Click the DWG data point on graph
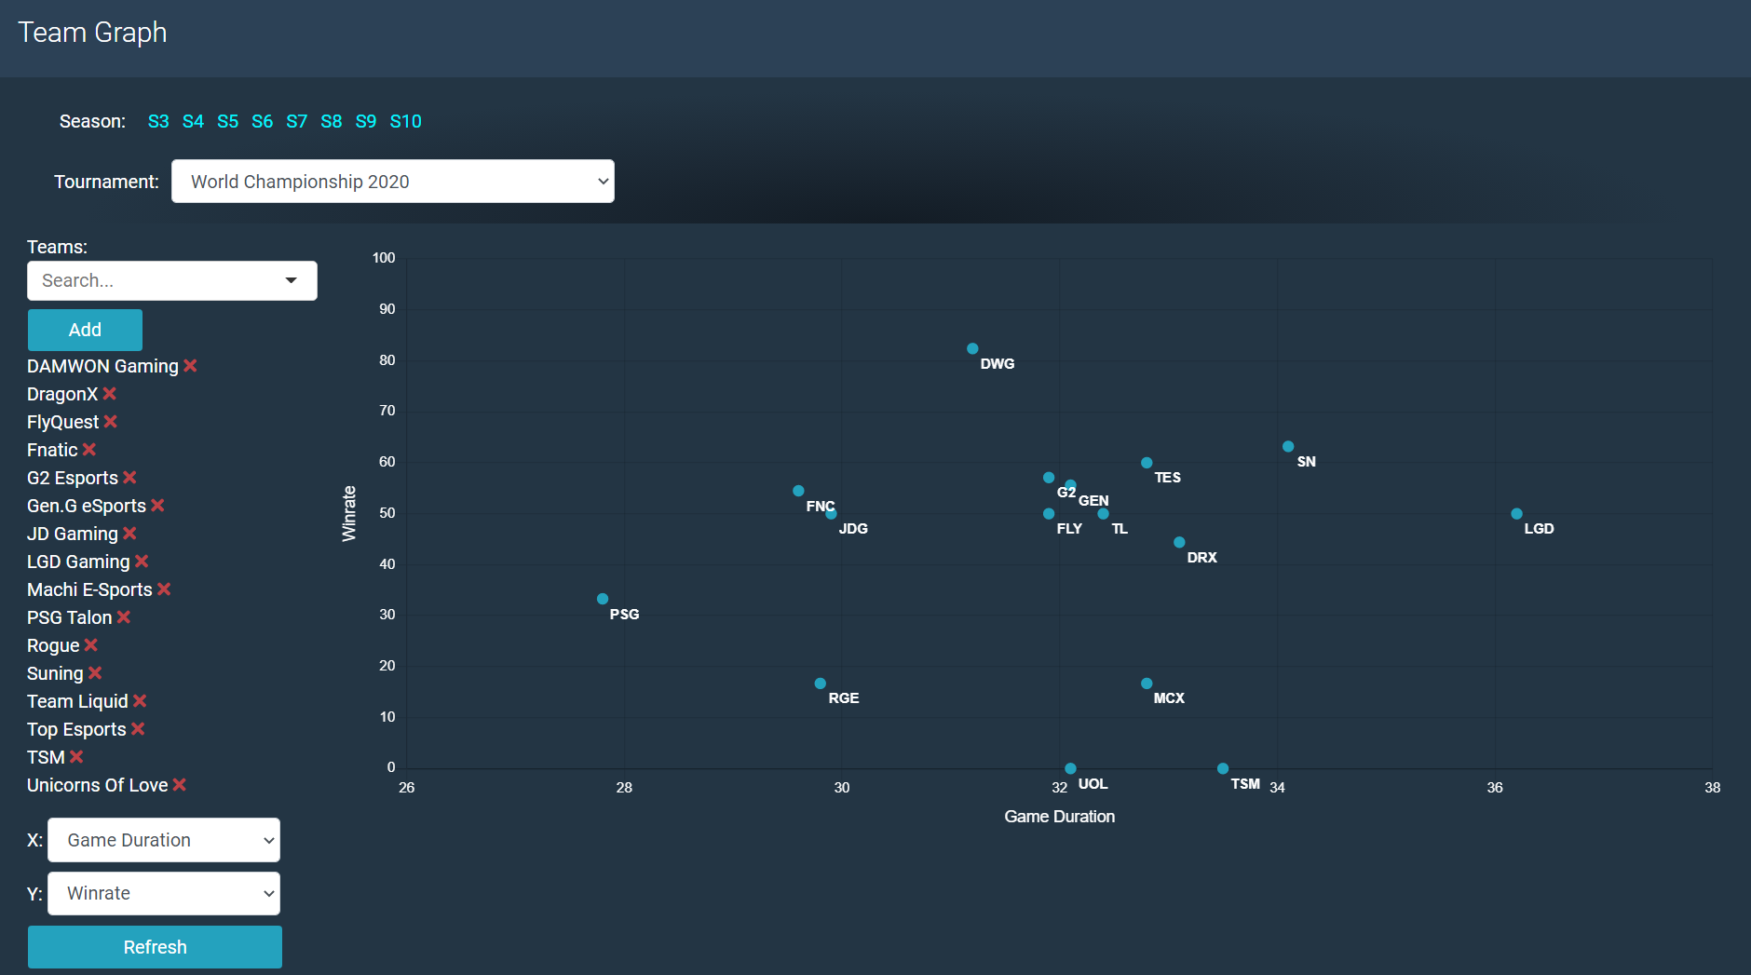The image size is (1751, 975). [972, 348]
